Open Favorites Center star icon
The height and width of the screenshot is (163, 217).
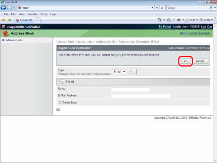point(3,20)
